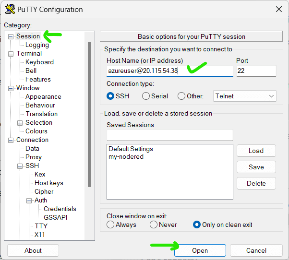The height and width of the screenshot is (260, 289).
Task: Click the Cancel button
Action: [256, 250]
